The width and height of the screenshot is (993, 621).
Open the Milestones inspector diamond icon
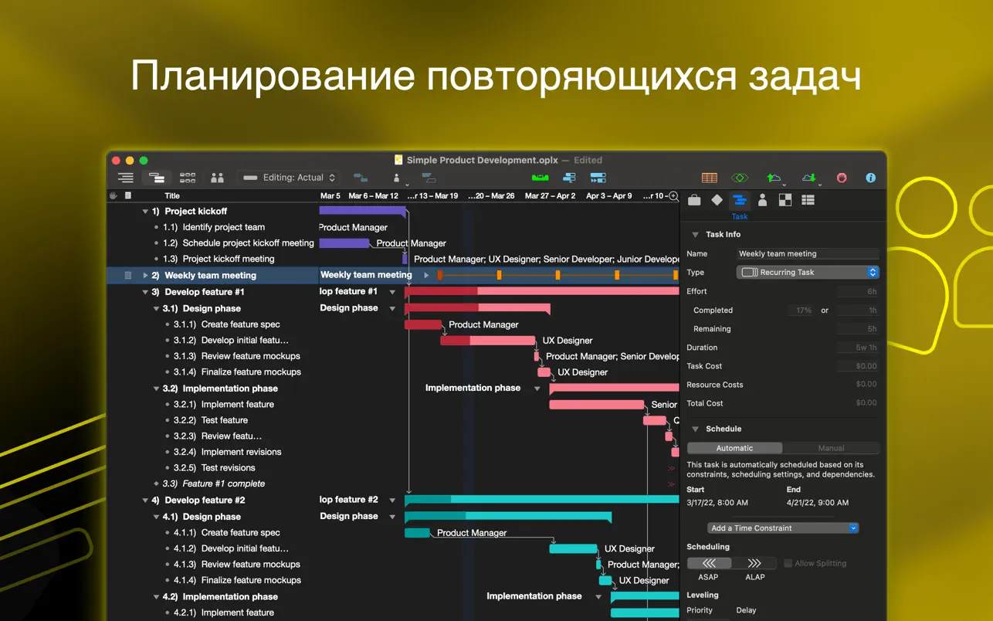pos(717,201)
